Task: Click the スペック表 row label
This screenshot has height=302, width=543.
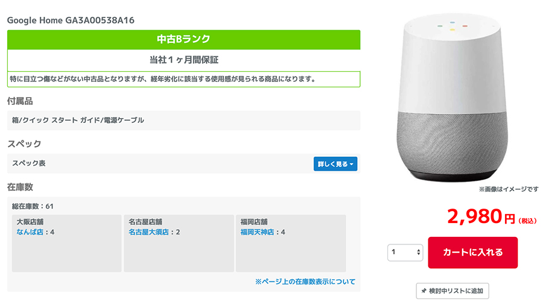Action: [x=29, y=163]
